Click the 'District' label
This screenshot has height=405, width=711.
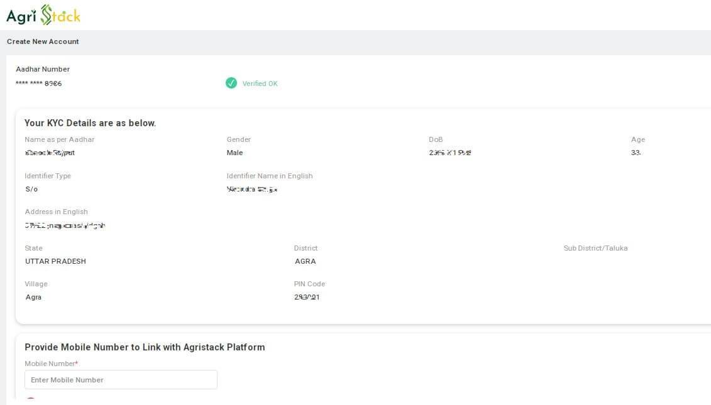point(306,248)
